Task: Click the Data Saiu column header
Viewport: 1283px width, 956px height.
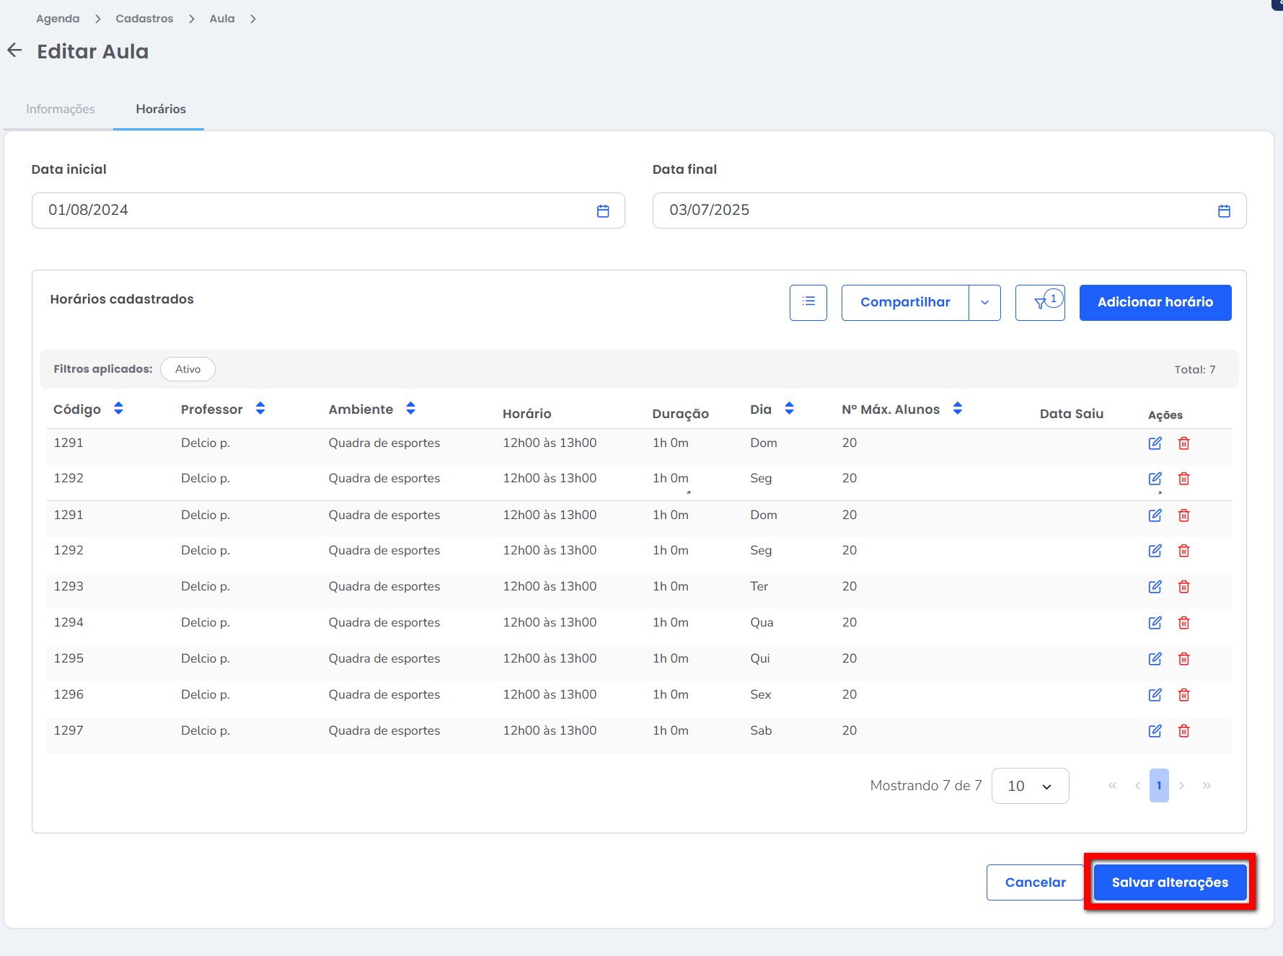Action: (x=1072, y=414)
